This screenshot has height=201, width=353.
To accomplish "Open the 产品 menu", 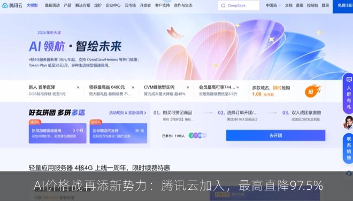I will 67,5.
